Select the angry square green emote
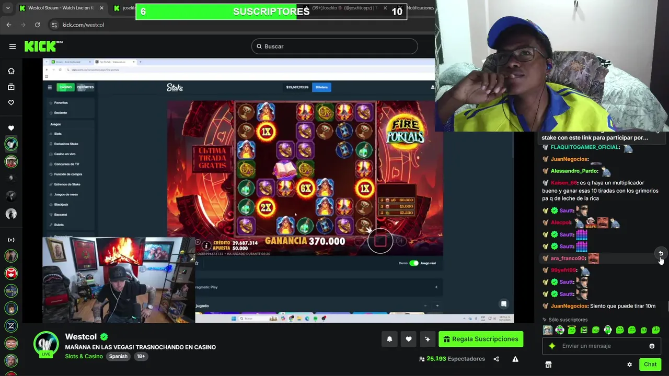The image size is (669, 376). click(584, 330)
